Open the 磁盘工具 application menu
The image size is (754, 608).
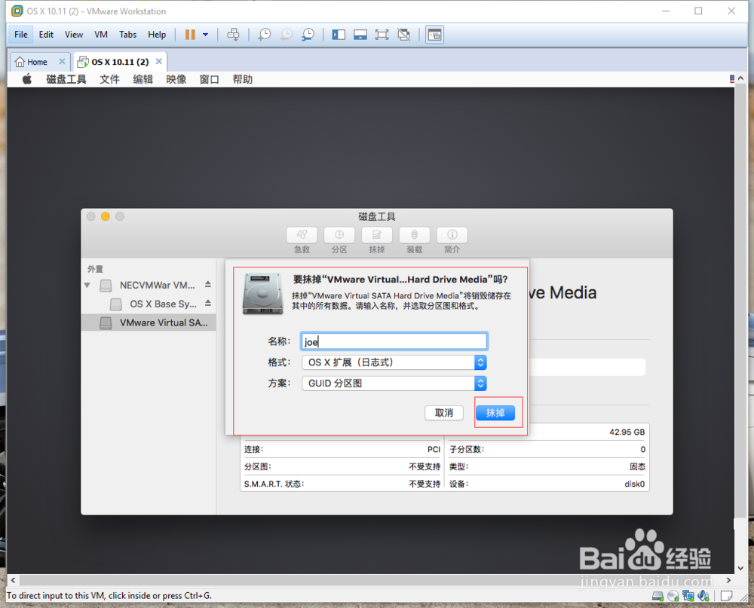66,79
